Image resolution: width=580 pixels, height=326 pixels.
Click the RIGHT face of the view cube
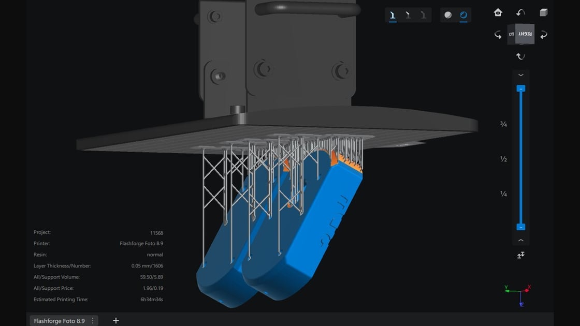525,34
